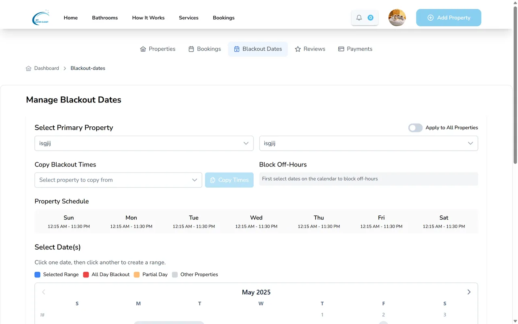Screen dimensions: 518x324
Task: Switch to the Properties tab
Action: tap(157, 49)
